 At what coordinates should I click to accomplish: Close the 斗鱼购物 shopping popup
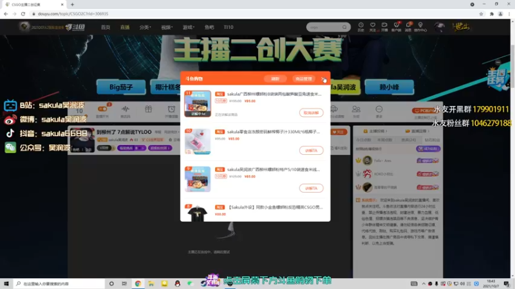click(x=324, y=79)
